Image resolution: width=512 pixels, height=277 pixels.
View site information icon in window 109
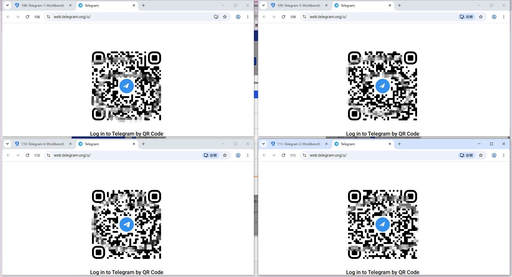click(x=305, y=17)
